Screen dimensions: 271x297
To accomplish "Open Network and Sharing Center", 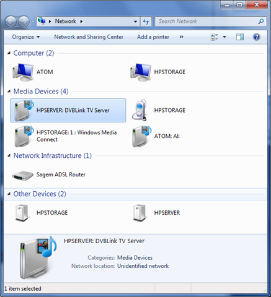I will [89, 37].
